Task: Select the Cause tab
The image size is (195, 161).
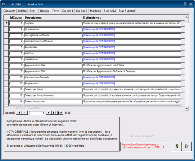Action: 55,10
